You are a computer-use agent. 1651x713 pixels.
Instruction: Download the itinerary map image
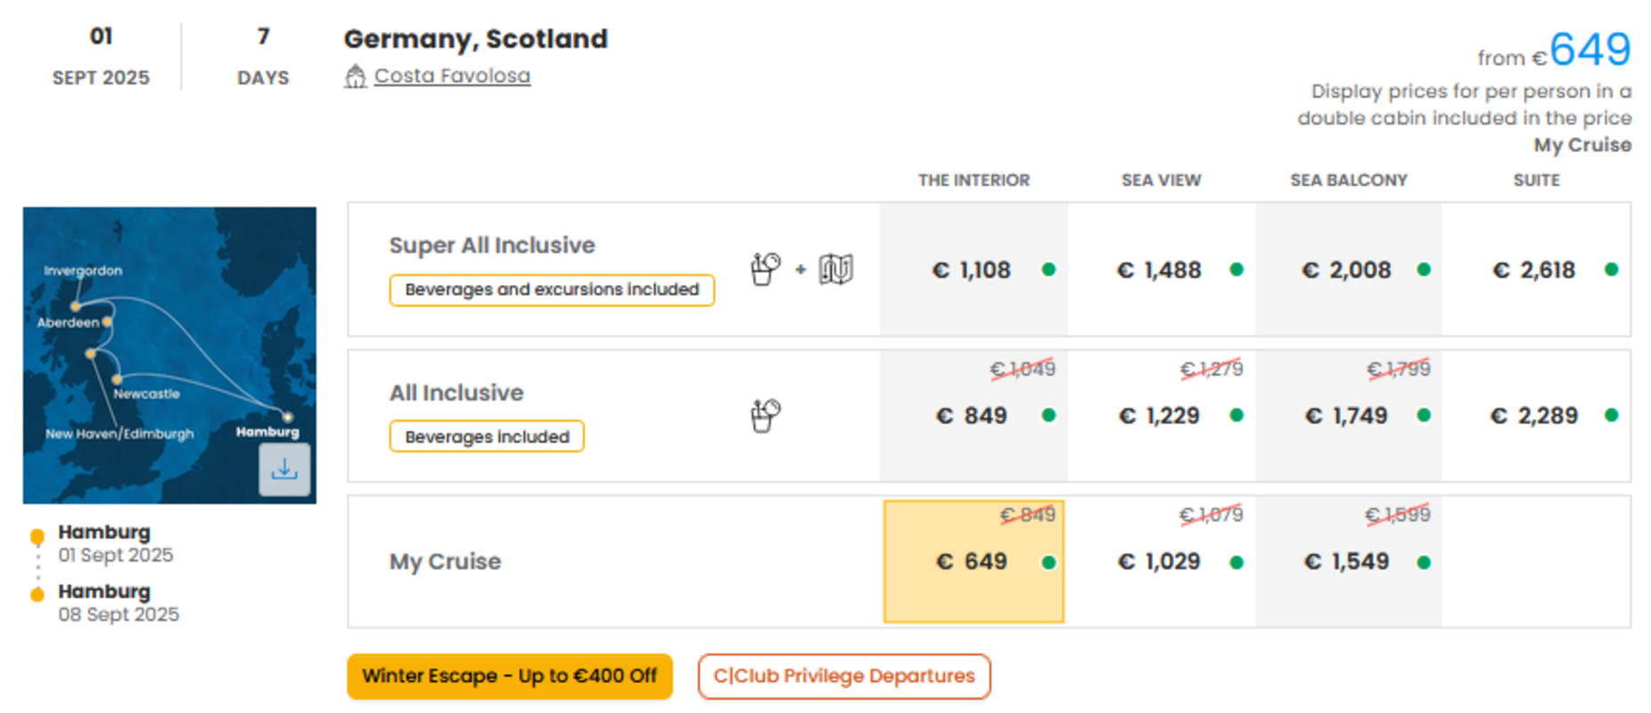[x=284, y=469]
